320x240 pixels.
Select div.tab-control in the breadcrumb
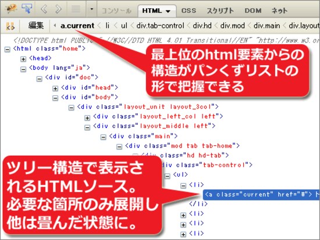(160, 26)
